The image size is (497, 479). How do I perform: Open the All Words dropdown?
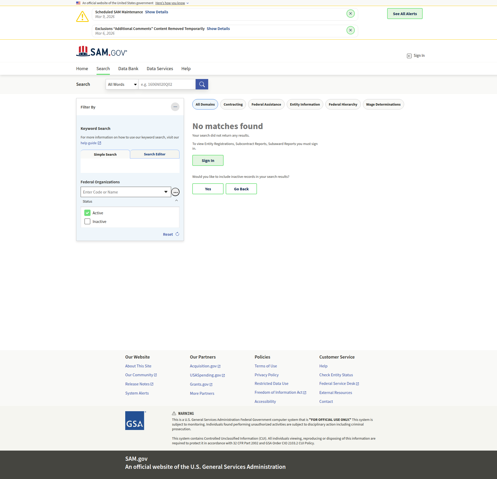[122, 84]
